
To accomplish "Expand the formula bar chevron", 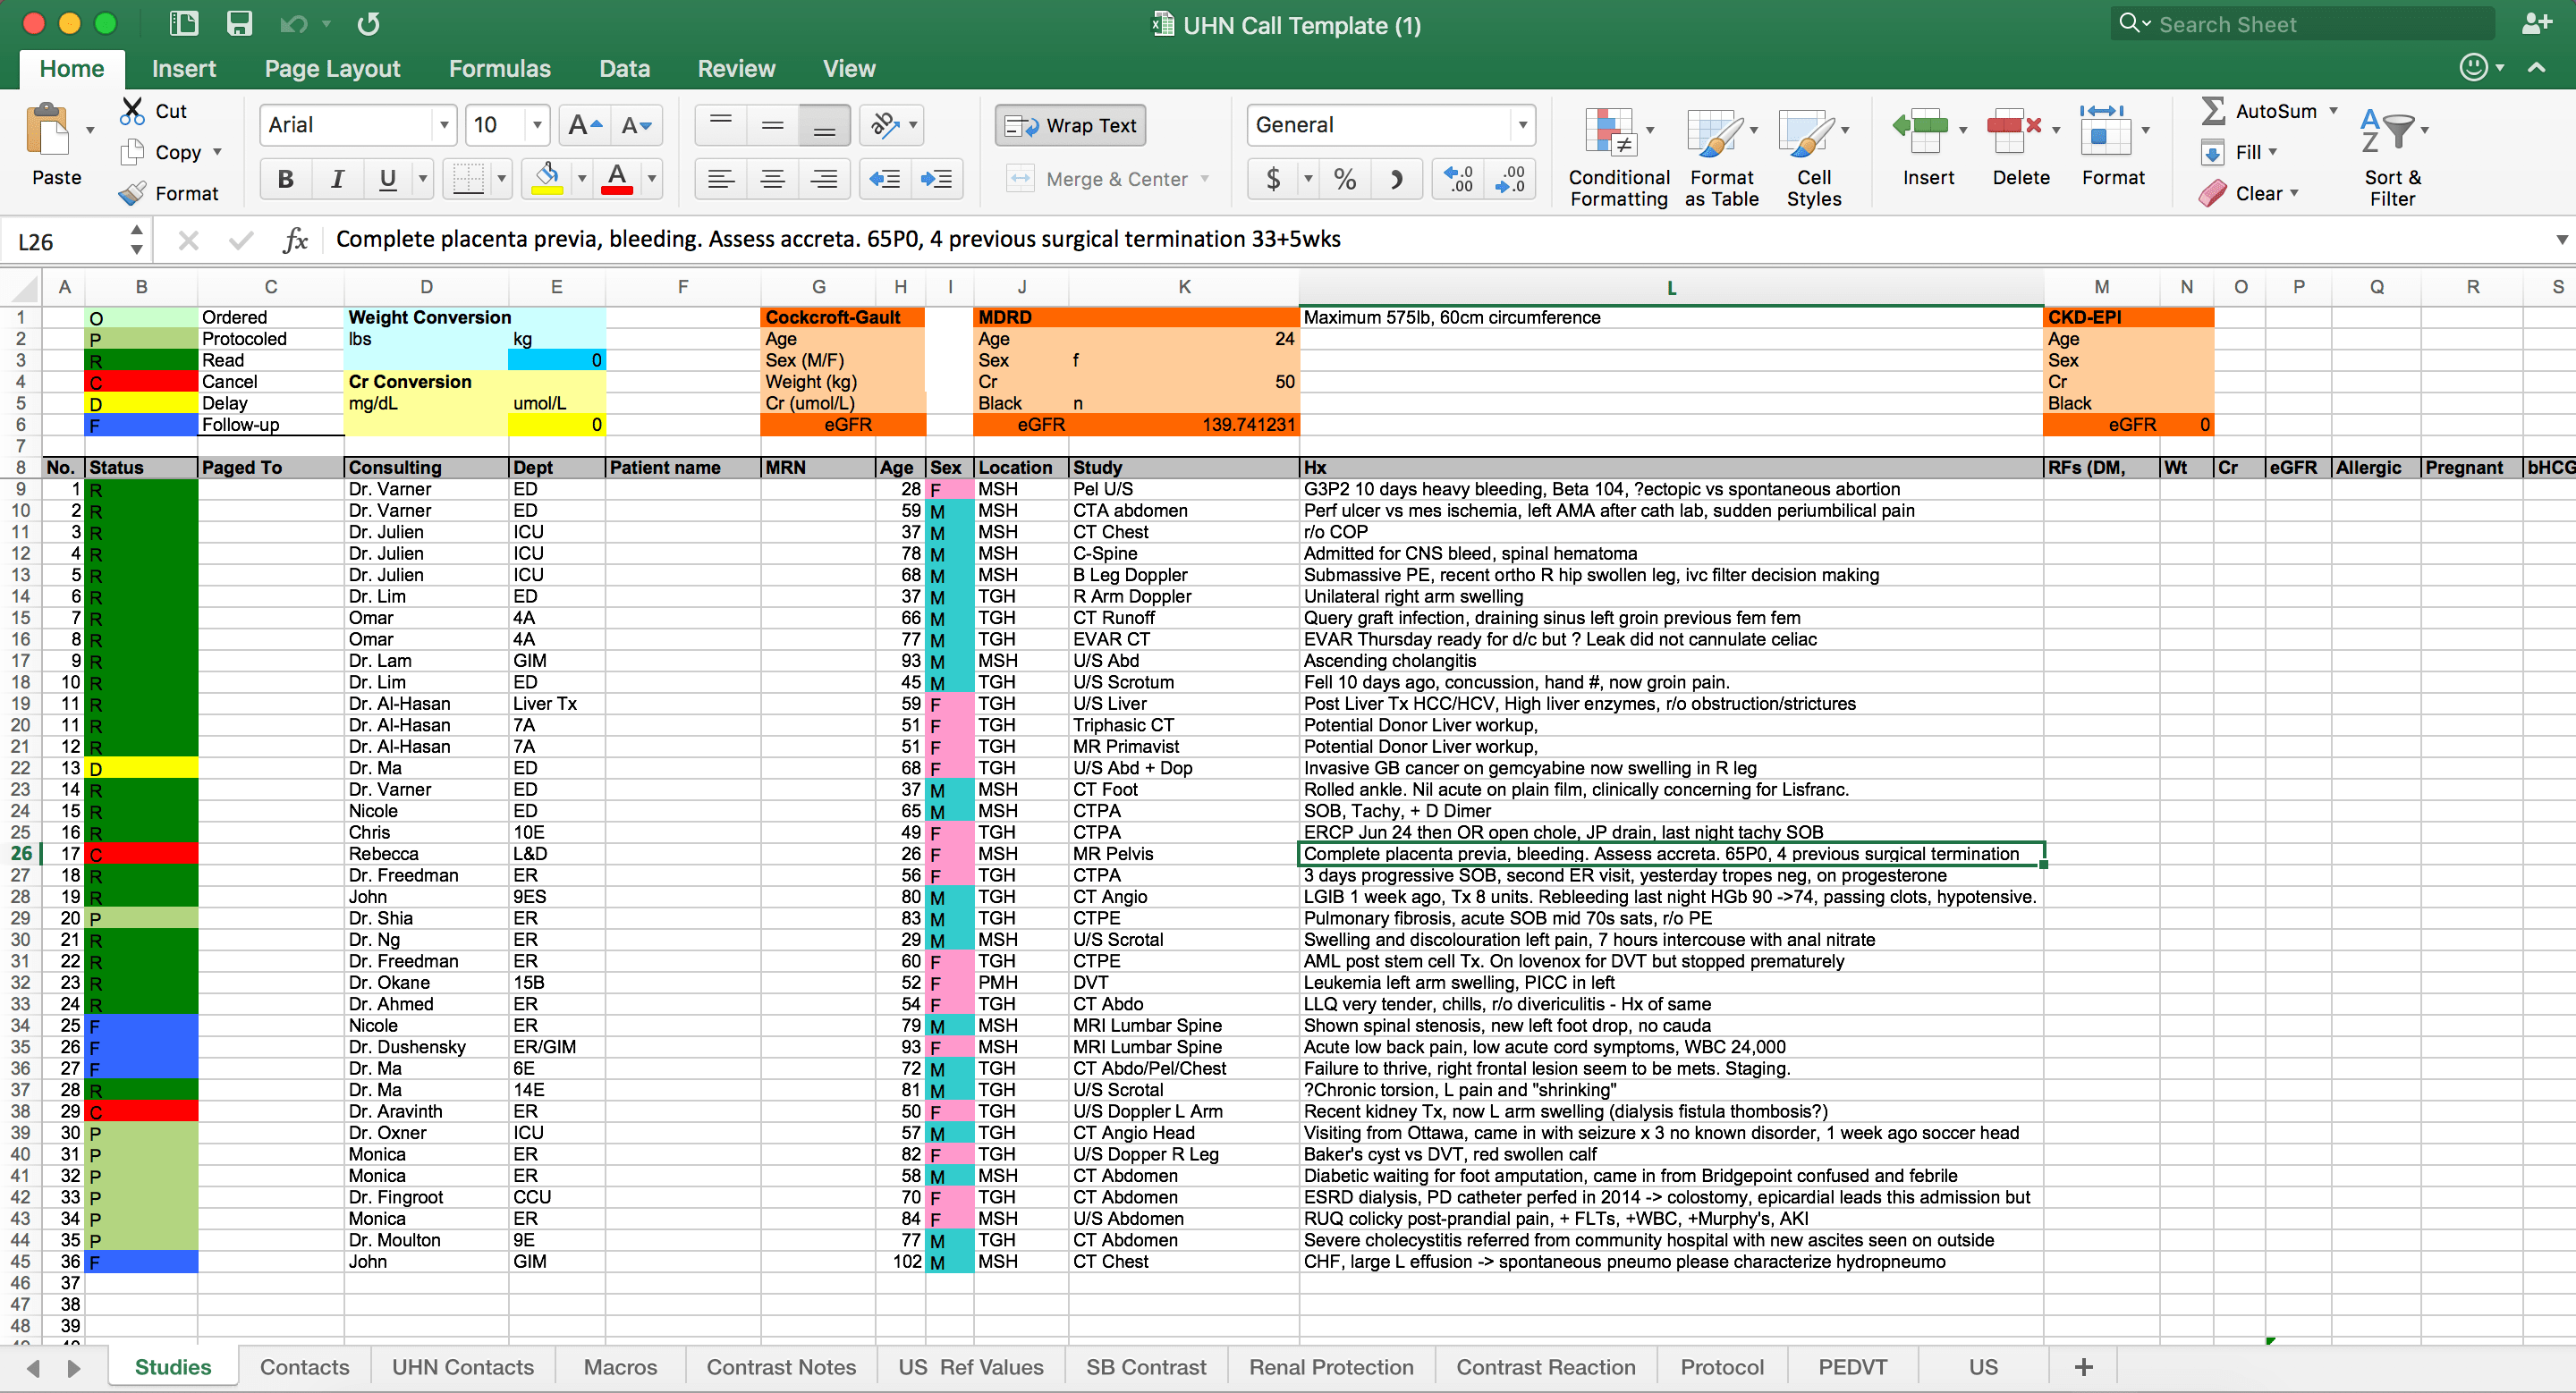I will coord(2562,240).
